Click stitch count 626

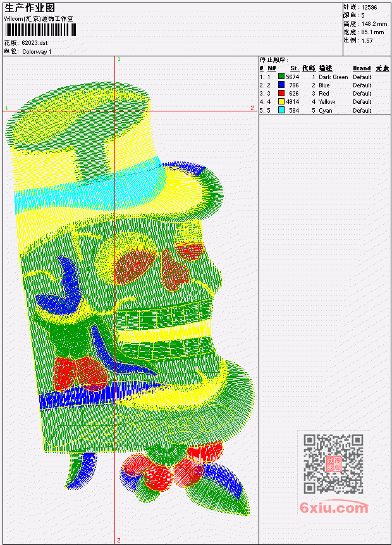(x=294, y=94)
